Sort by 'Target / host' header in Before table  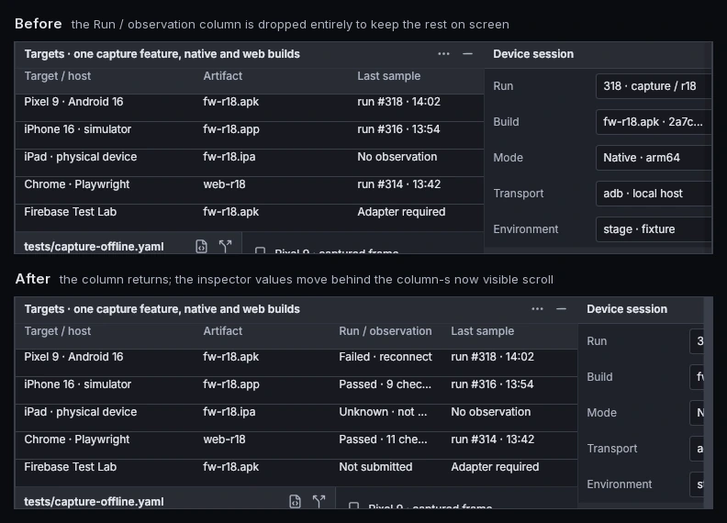(58, 76)
